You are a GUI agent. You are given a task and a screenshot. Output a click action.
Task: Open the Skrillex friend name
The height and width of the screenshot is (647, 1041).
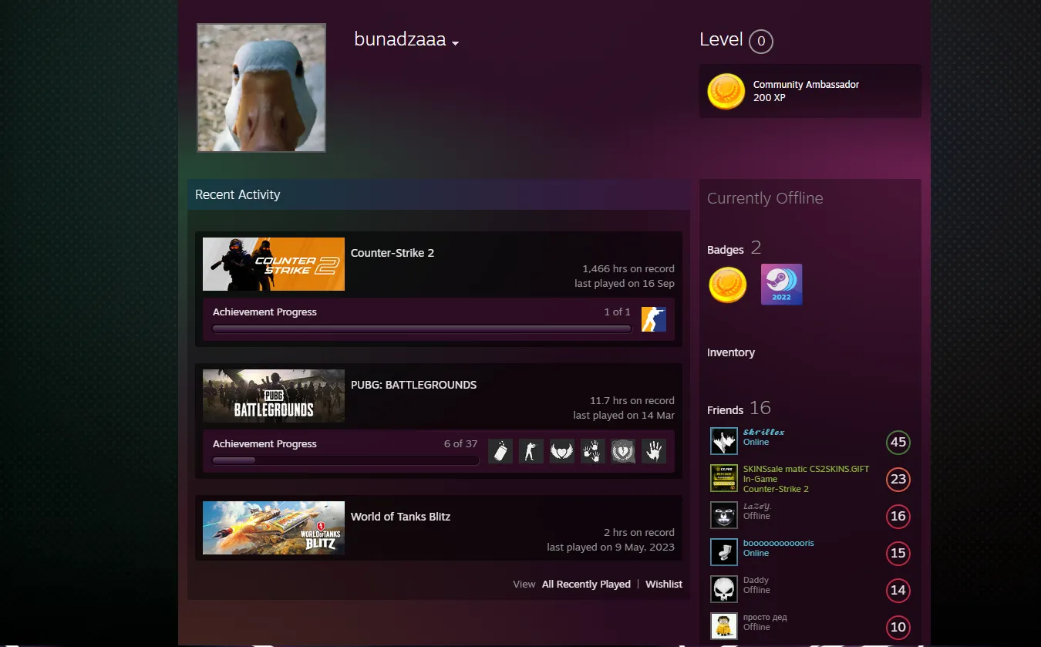[x=764, y=432]
